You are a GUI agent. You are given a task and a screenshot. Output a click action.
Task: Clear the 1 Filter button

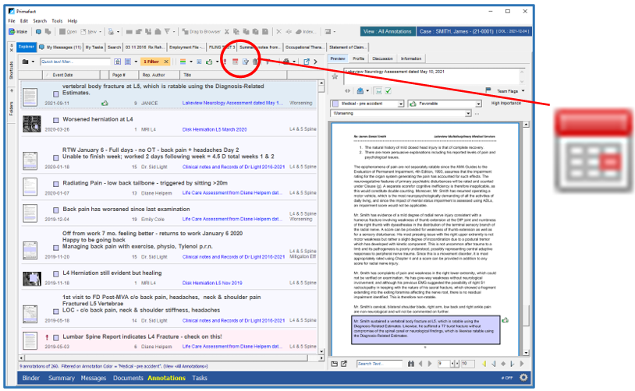(x=166, y=62)
